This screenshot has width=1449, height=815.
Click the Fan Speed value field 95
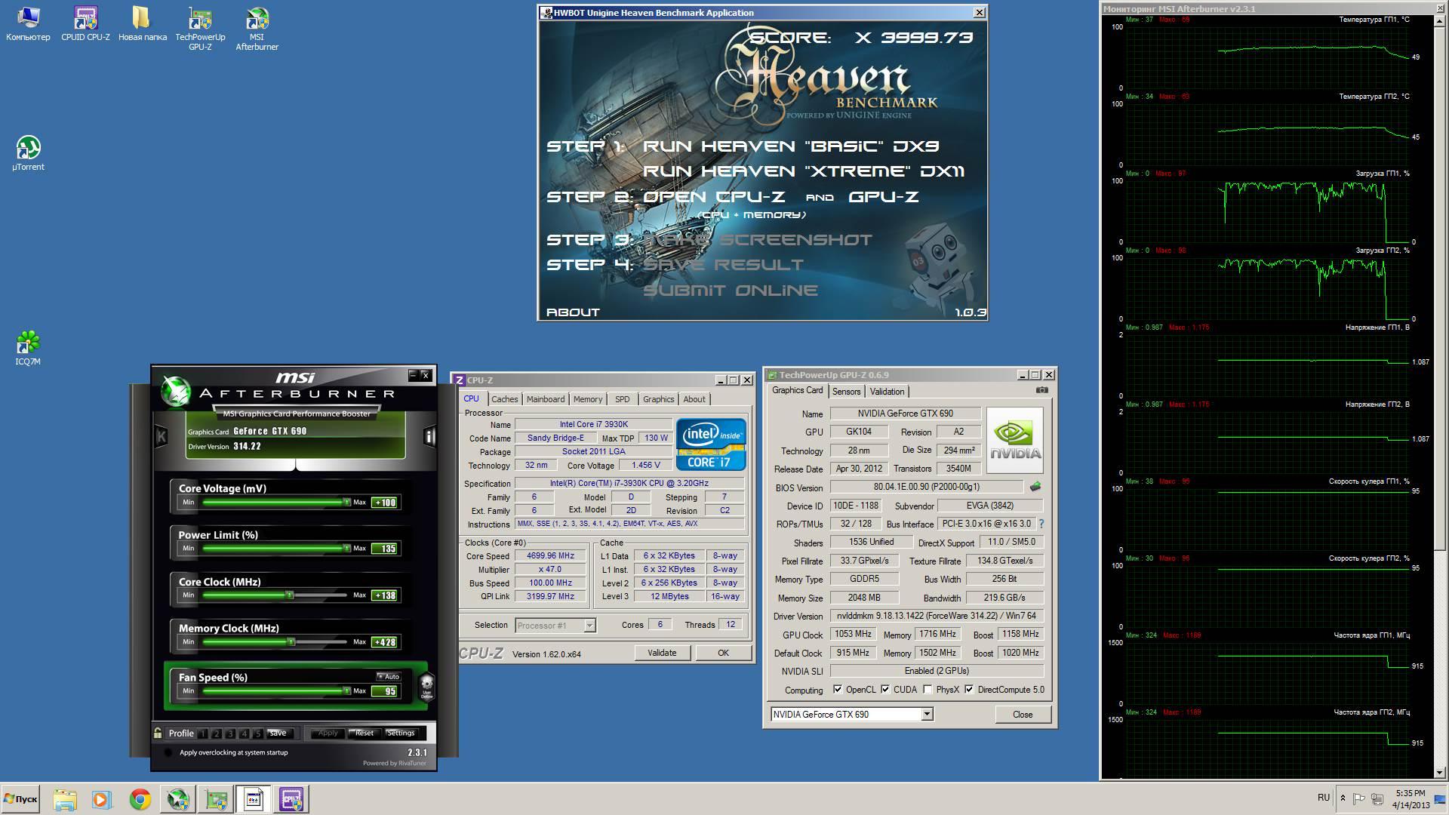point(385,690)
